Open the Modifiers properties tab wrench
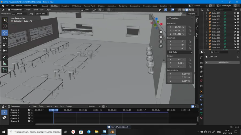The height and width of the screenshot is (135, 241). tap(201, 96)
